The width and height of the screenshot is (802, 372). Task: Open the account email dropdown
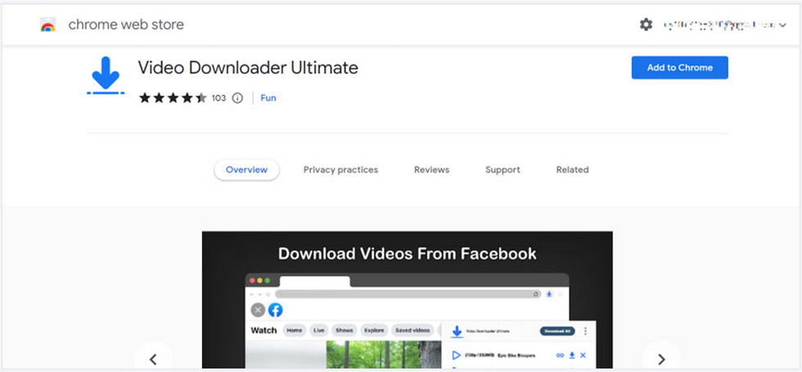(724, 25)
